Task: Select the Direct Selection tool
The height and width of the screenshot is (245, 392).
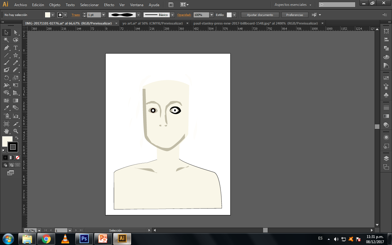Action: [16, 32]
